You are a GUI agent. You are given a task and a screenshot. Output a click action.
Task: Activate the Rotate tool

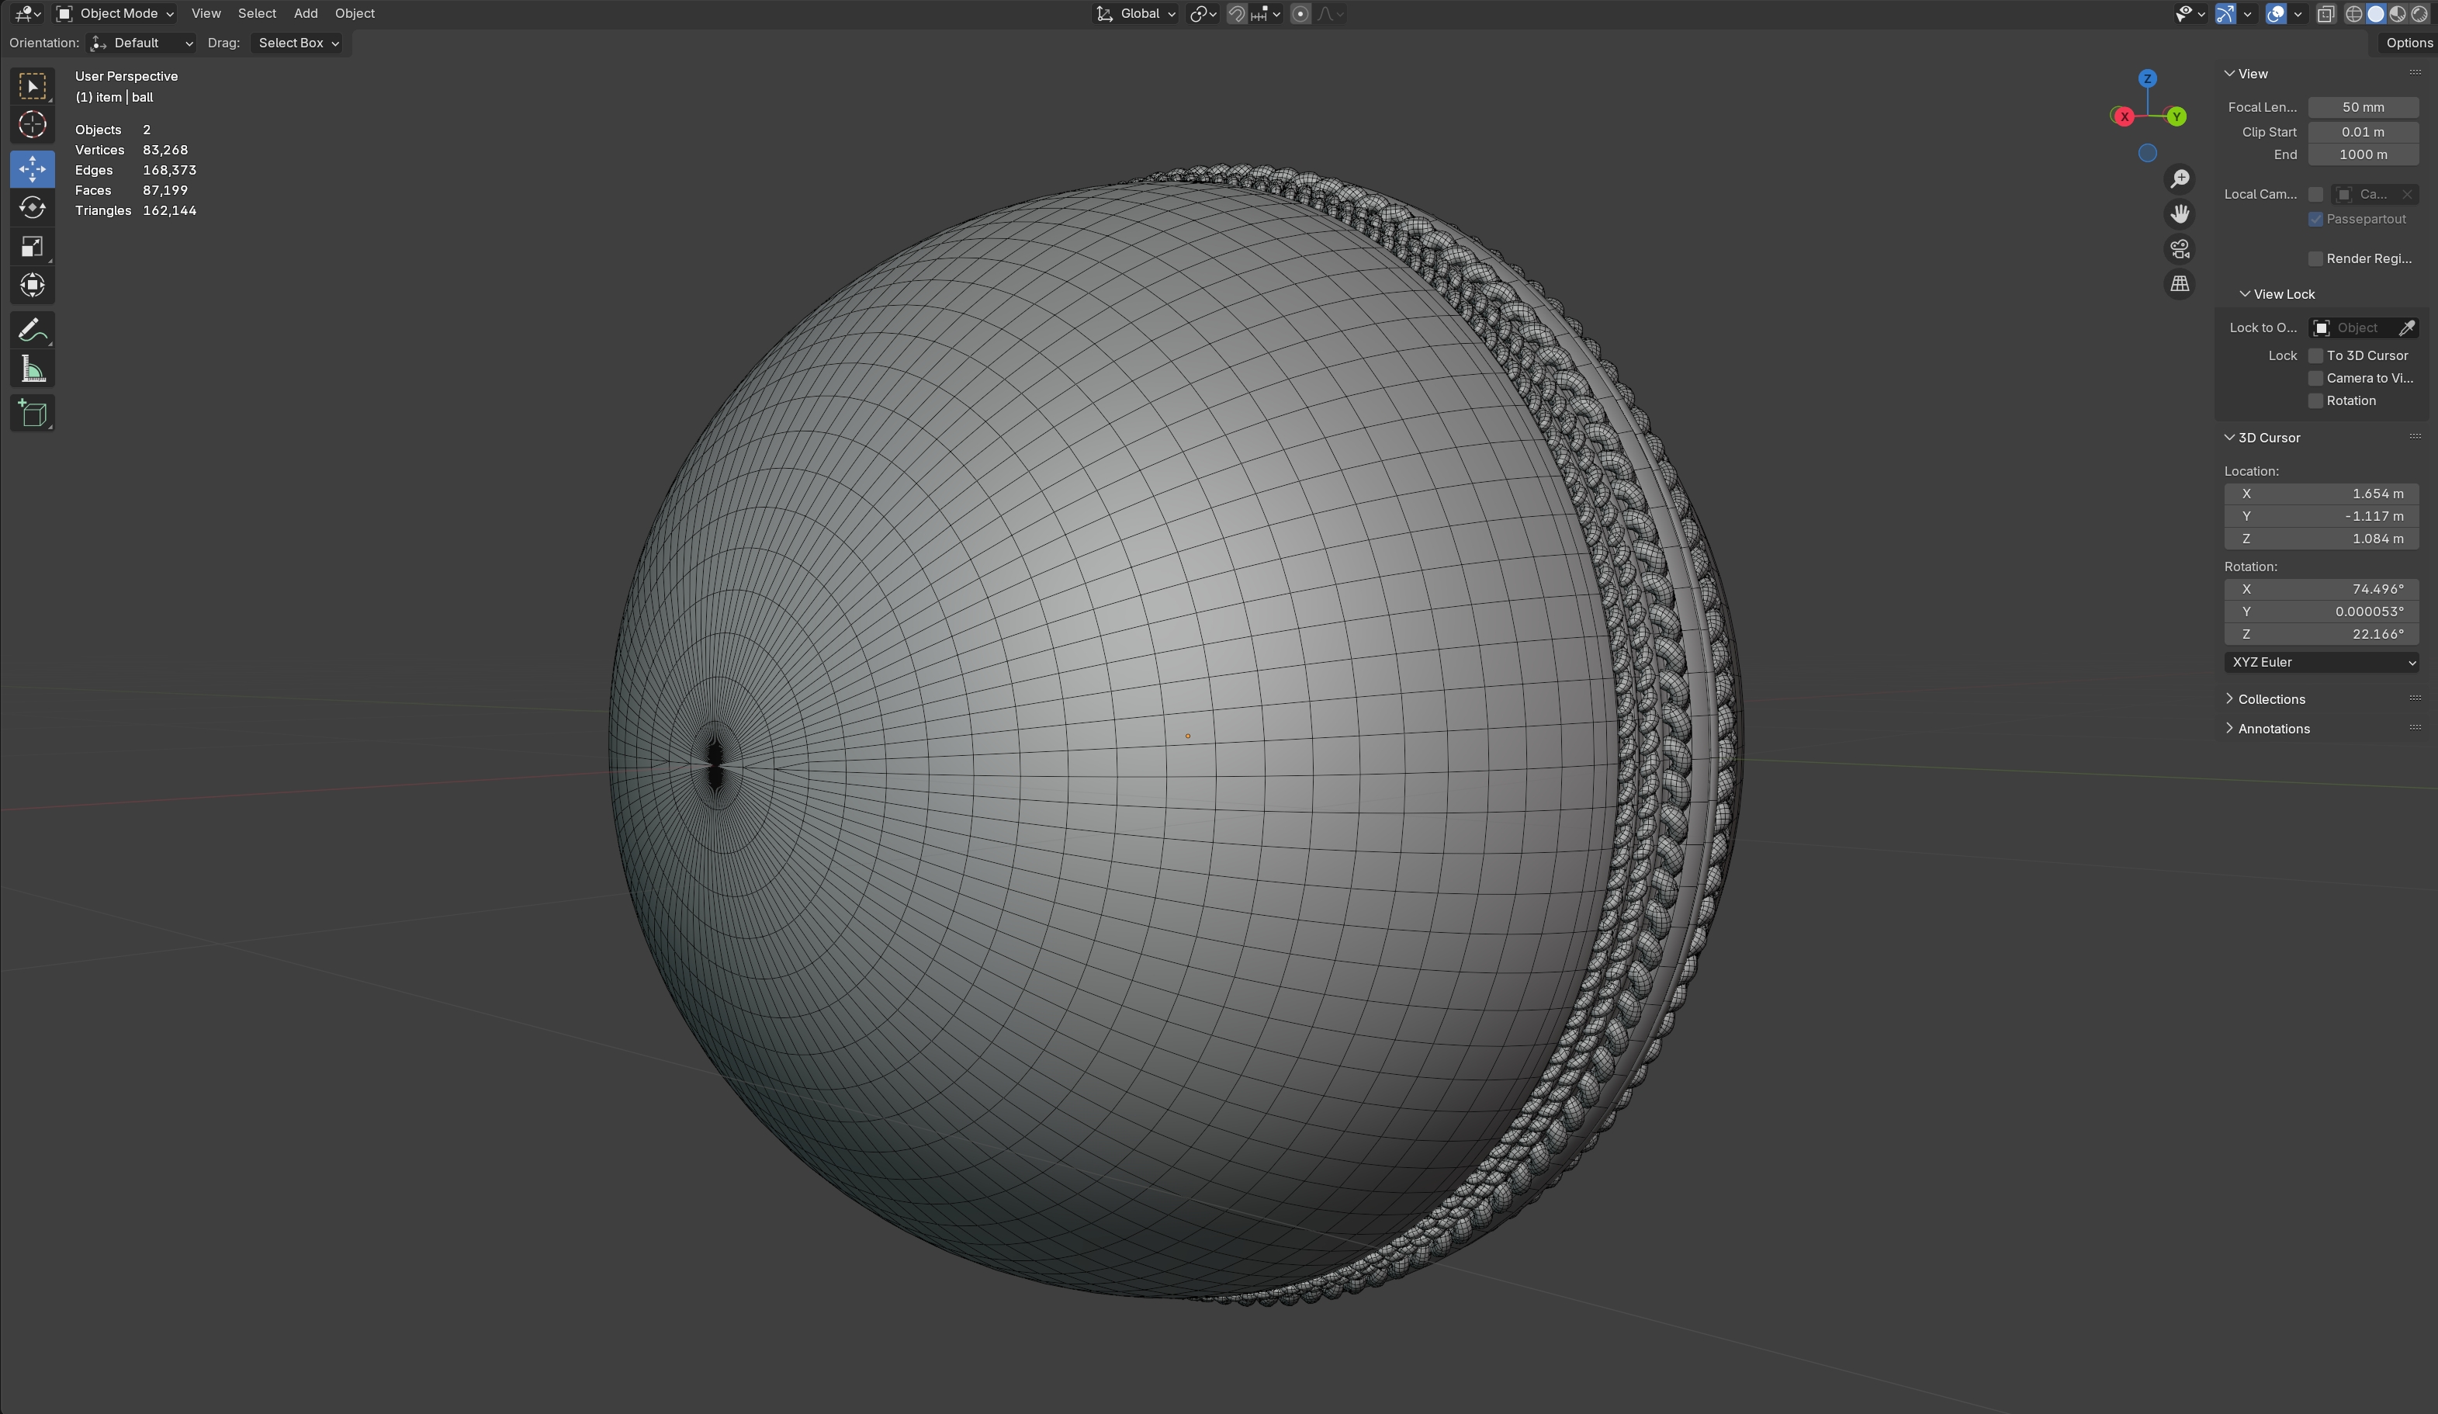pyautogui.click(x=32, y=208)
